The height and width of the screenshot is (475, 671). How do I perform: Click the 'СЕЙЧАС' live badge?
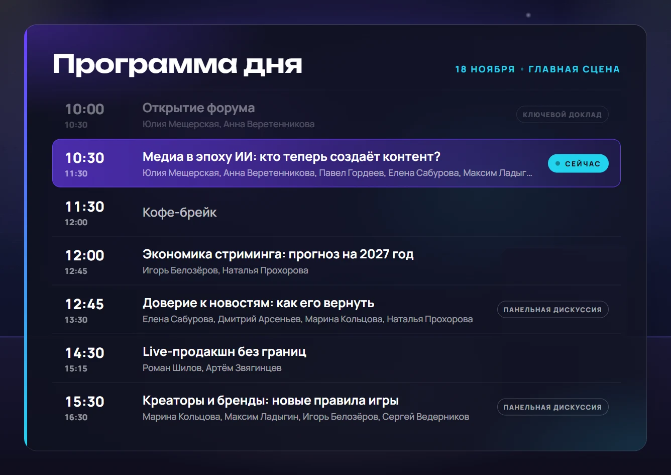578,163
